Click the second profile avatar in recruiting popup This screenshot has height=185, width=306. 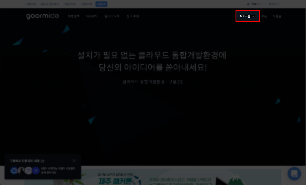coord(21,170)
